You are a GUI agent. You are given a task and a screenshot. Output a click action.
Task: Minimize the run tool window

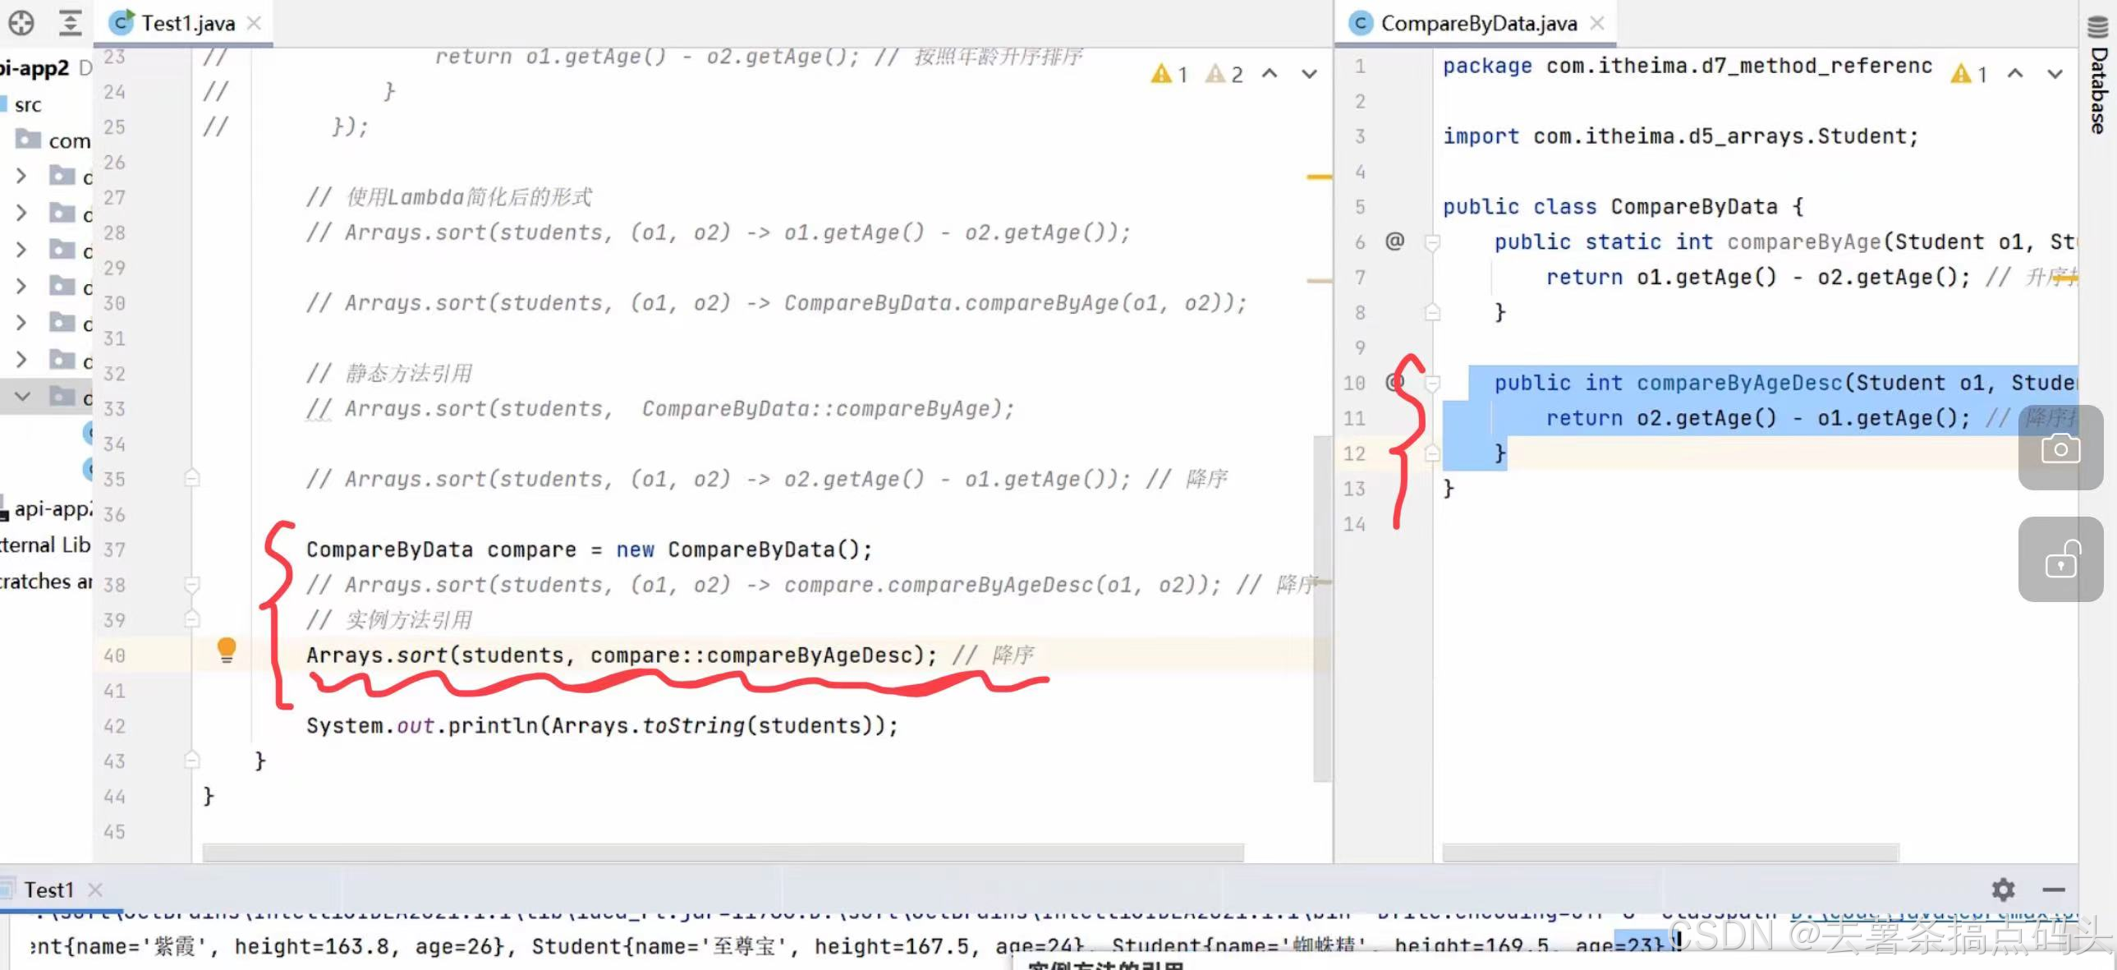point(2054,890)
